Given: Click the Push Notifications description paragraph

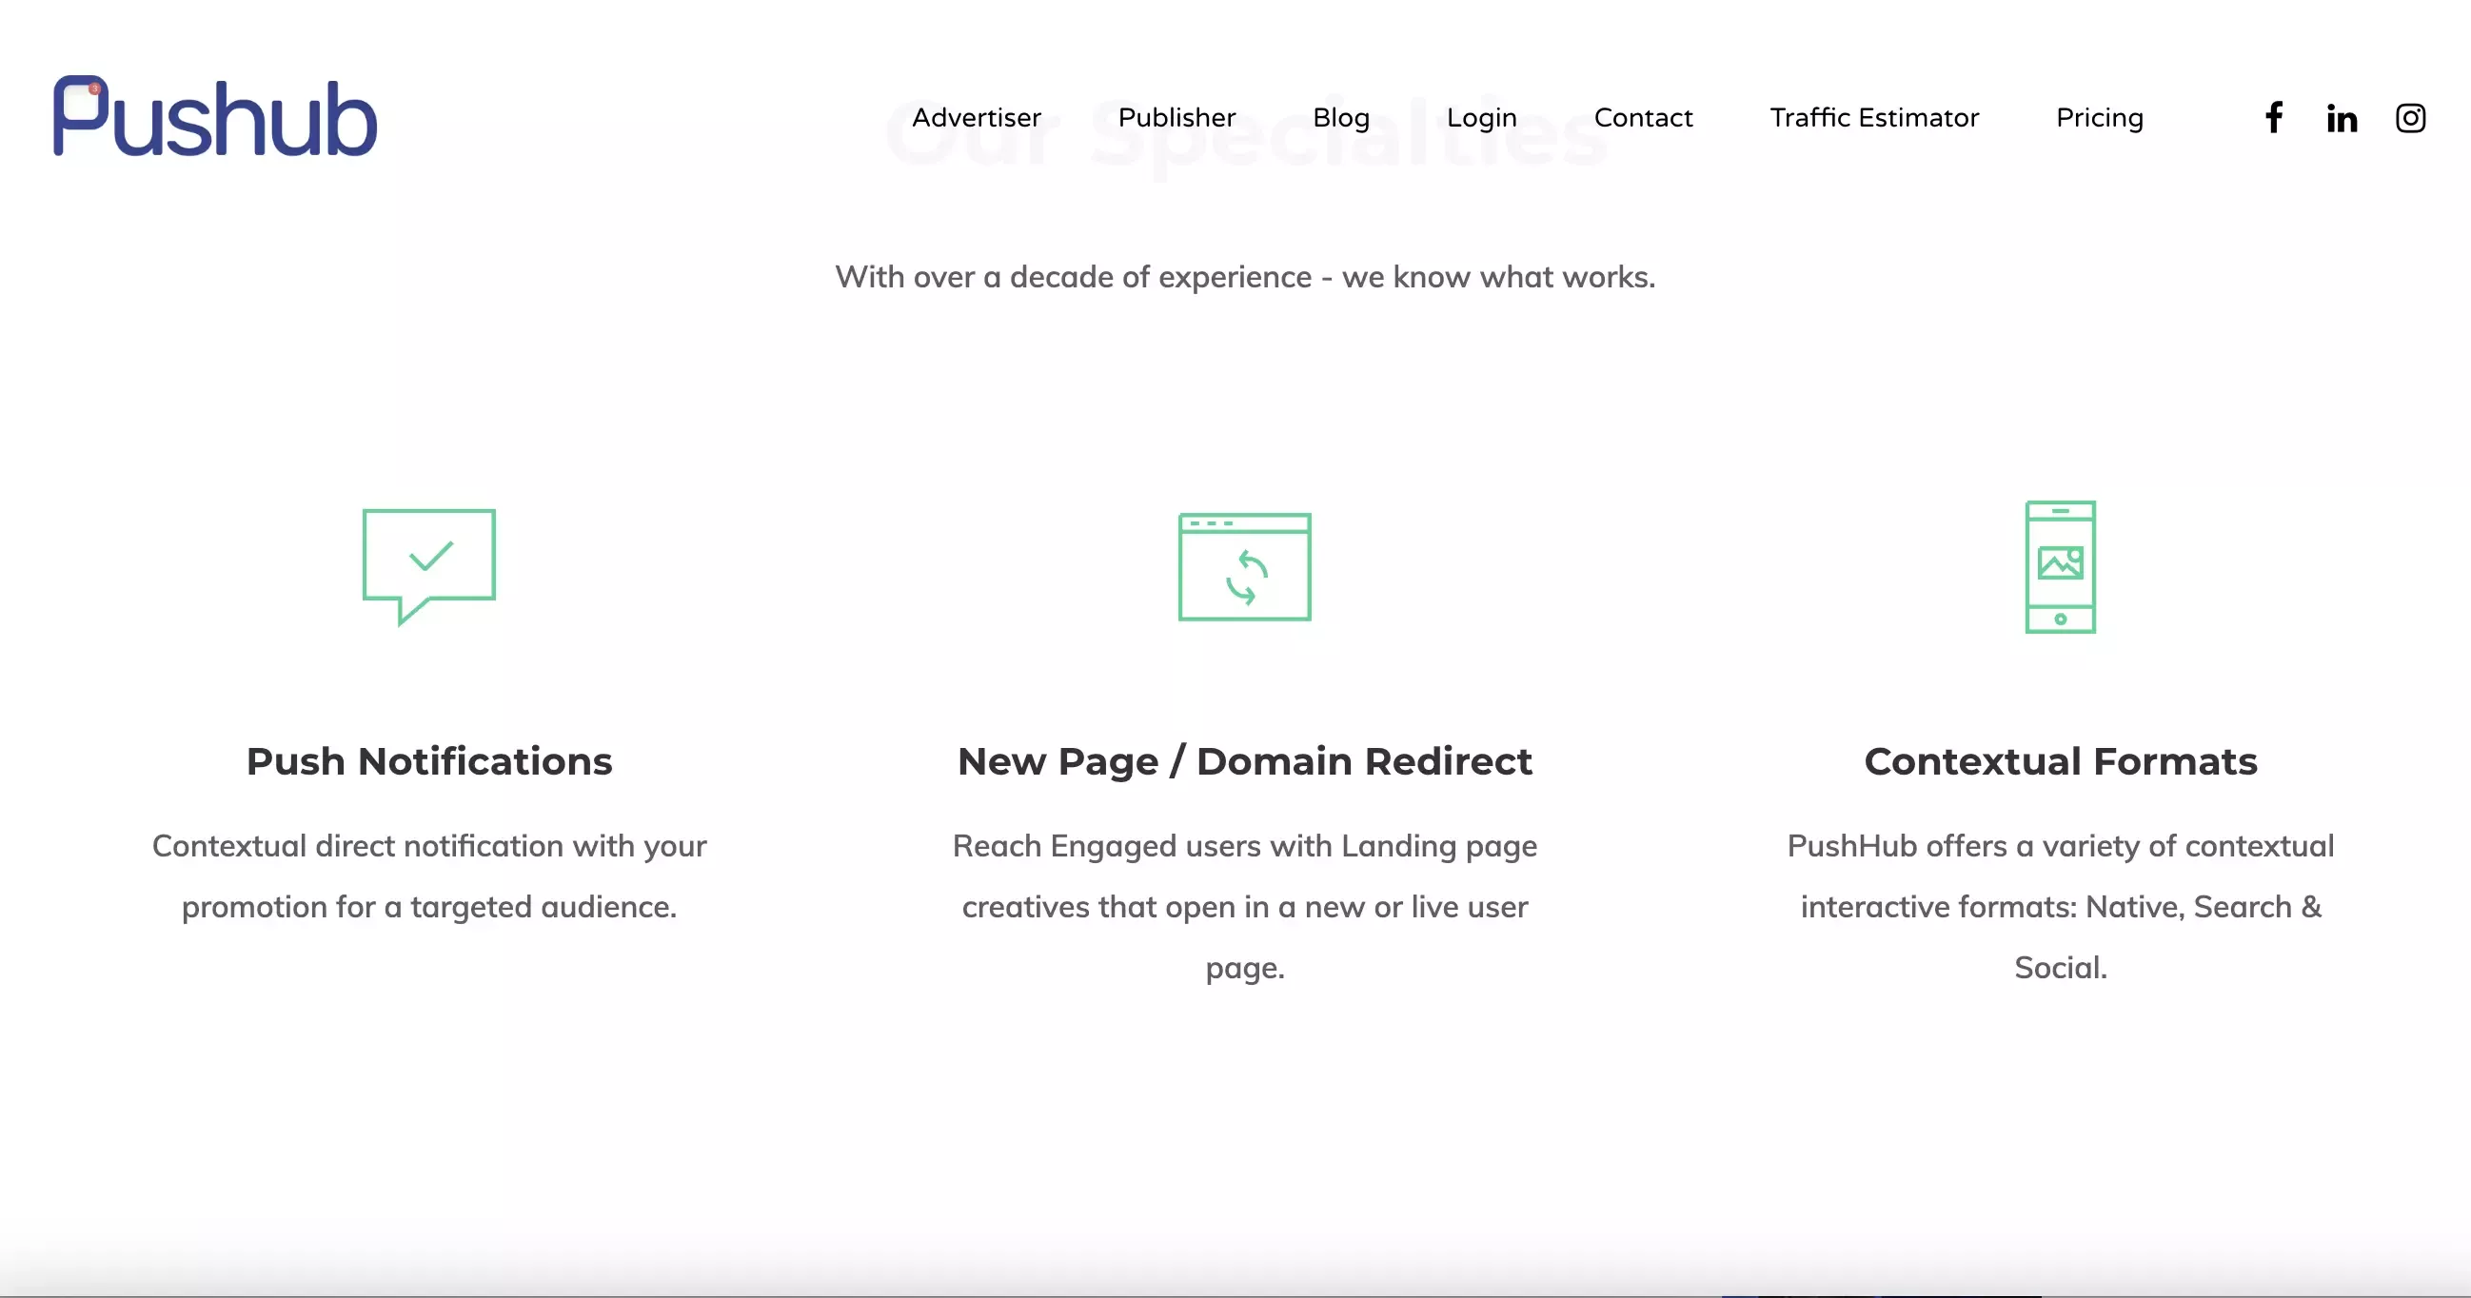Looking at the screenshot, I should 428,875.
